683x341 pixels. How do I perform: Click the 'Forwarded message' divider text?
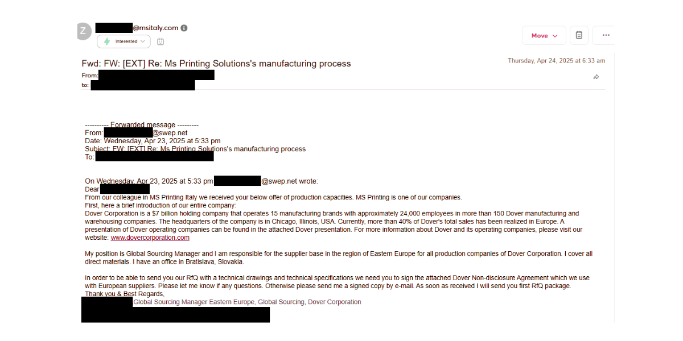[142, 125]
